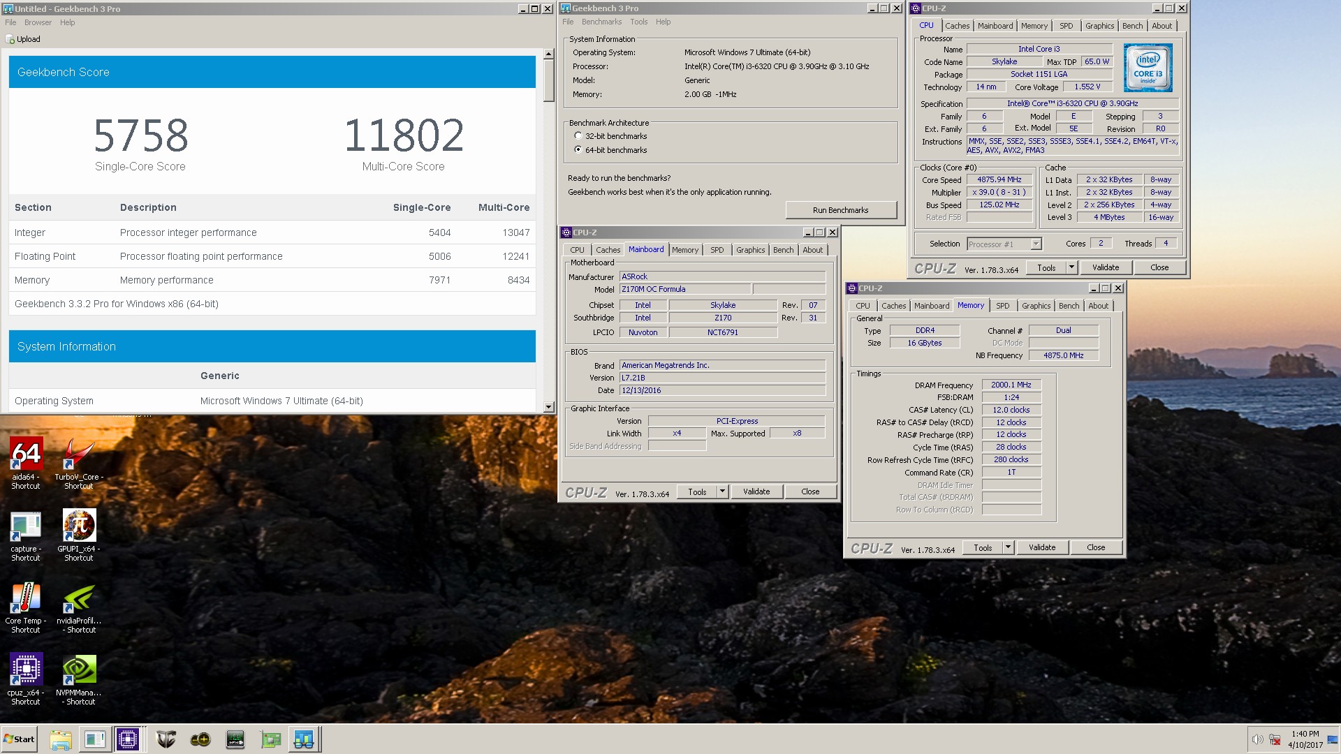Switch to About tab in CPU-Z Memory window
The image size is (1341, 754).
(x=1098, y=306)
